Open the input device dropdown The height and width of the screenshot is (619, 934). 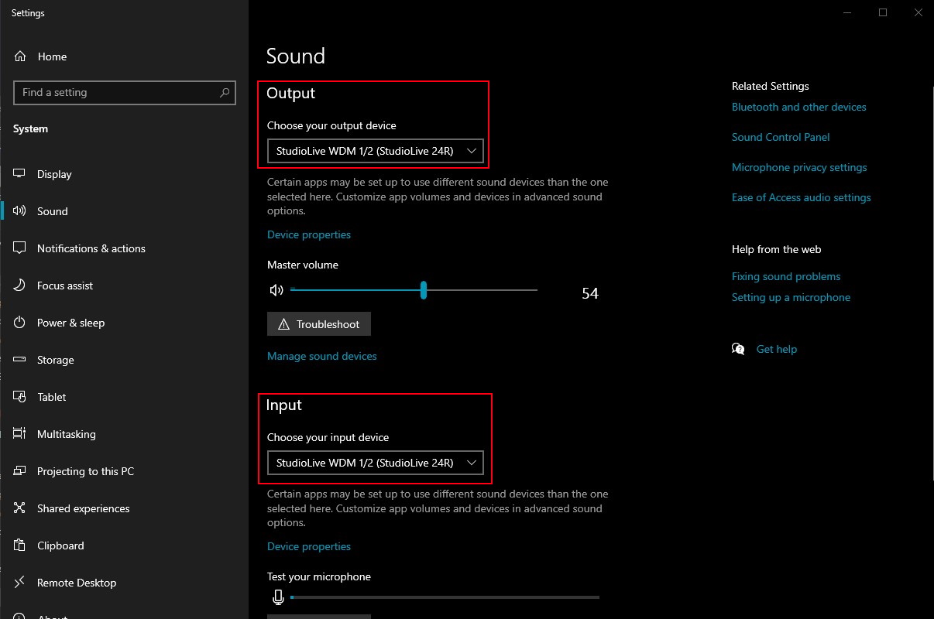376,463
